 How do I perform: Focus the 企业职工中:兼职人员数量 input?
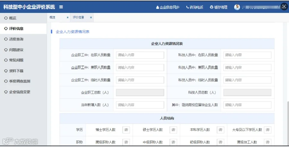[x=140, y=68]
